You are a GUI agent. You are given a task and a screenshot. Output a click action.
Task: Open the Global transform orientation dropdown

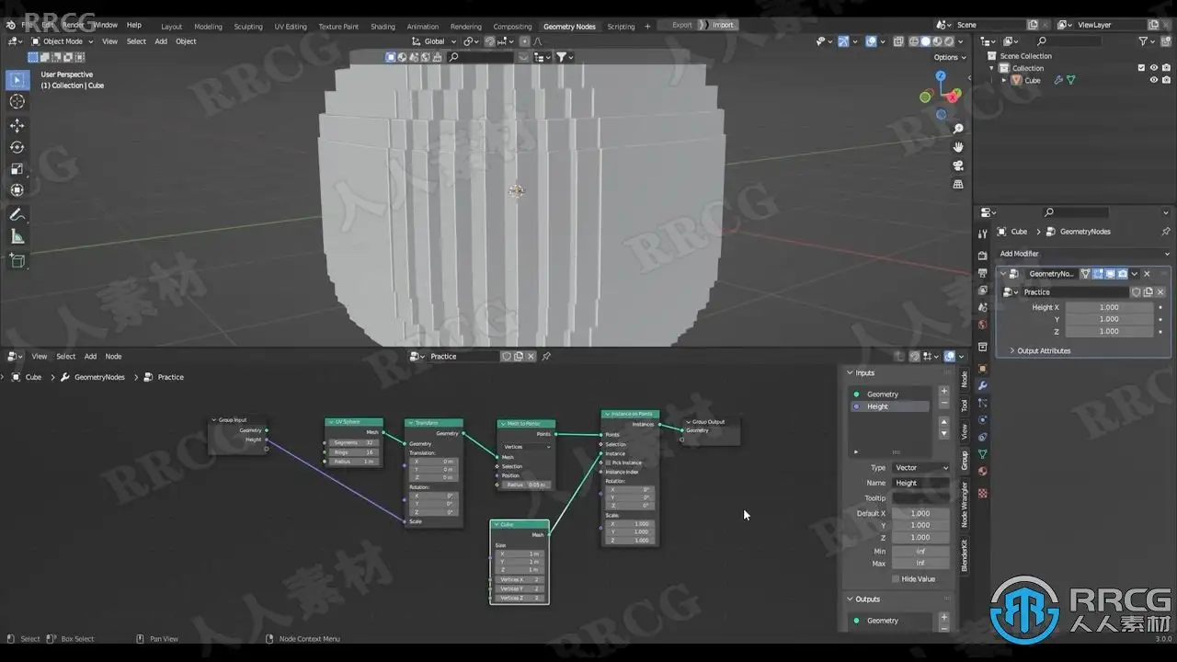(x=434, y=41)
